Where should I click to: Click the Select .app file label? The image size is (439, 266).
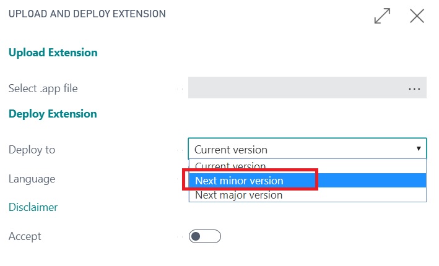[43, 88]
